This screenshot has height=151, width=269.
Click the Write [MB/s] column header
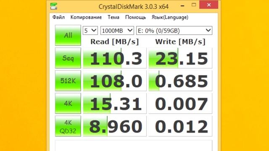(180, 42)
